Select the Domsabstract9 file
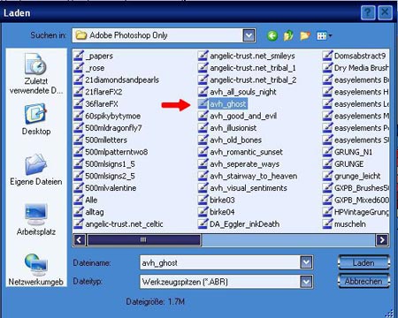The image size is (398, 318). [355, 56]
